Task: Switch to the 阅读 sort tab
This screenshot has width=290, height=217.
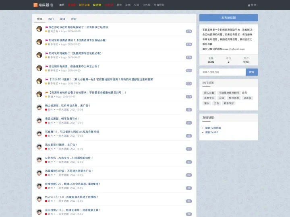Action: pyautogui.click(x=62, y=19)
